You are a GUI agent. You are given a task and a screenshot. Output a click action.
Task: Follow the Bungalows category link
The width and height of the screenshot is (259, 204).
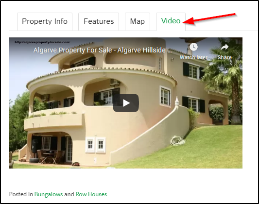click(49, 194)
